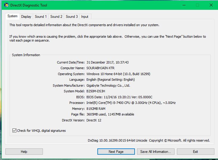Click the Exit button
218x160 pixels.
point(195,152)
